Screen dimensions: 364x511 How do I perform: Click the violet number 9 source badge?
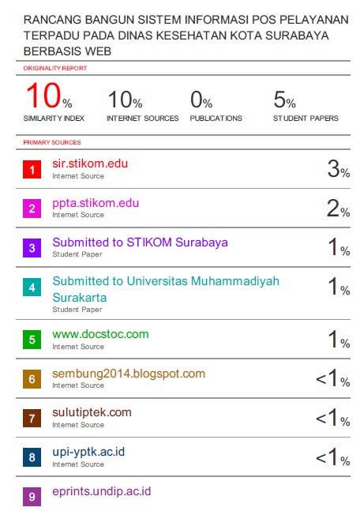coord(32,497)
